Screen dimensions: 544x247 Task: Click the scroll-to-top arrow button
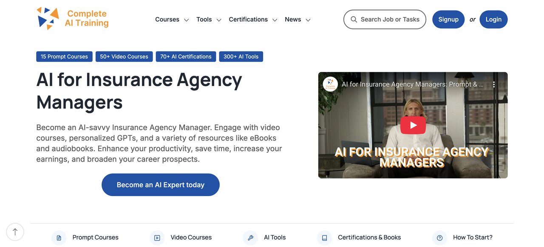point(15,232)
